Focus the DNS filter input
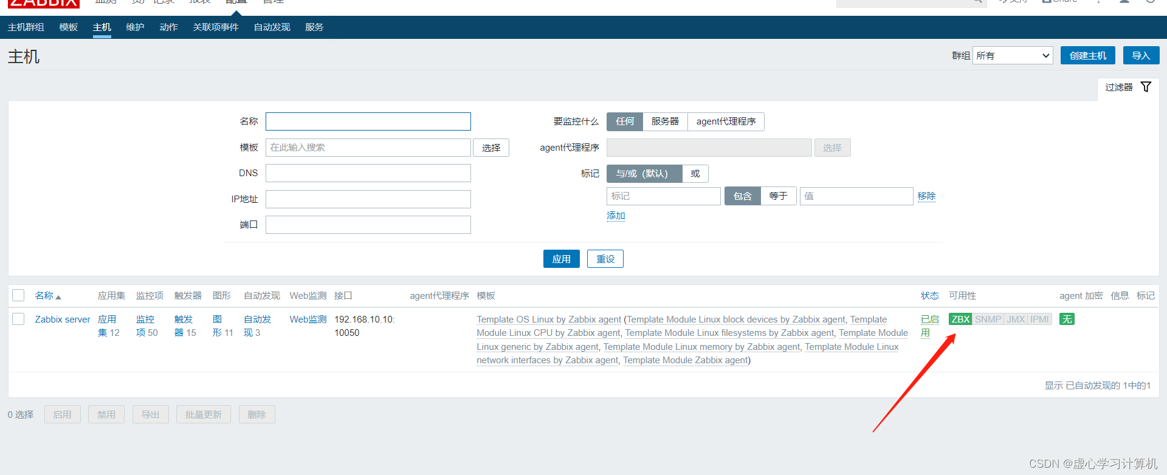The image size is (1167, 475). tap(368, 173)
